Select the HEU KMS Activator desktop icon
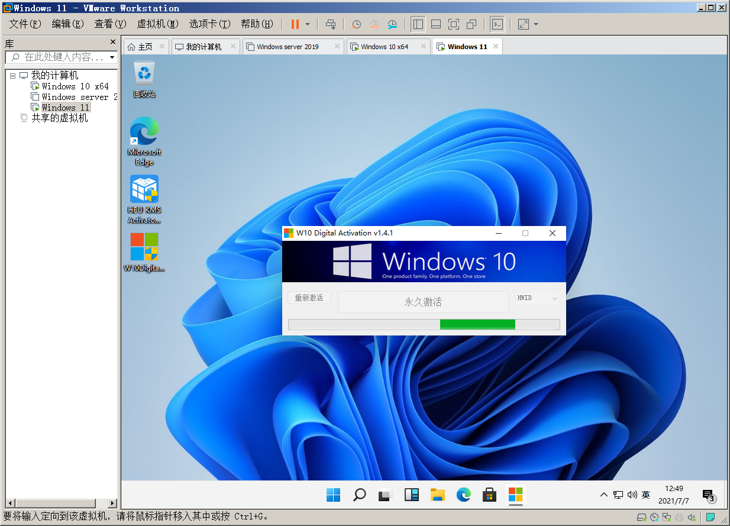Image resolution: width=730 pixels, height=526 pixels. [144, 199]
